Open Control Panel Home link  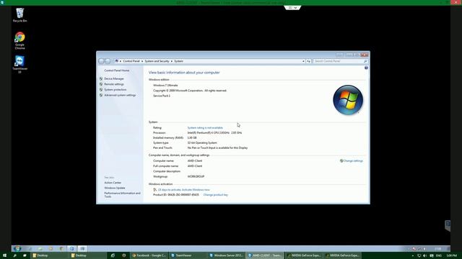(117, 71)
